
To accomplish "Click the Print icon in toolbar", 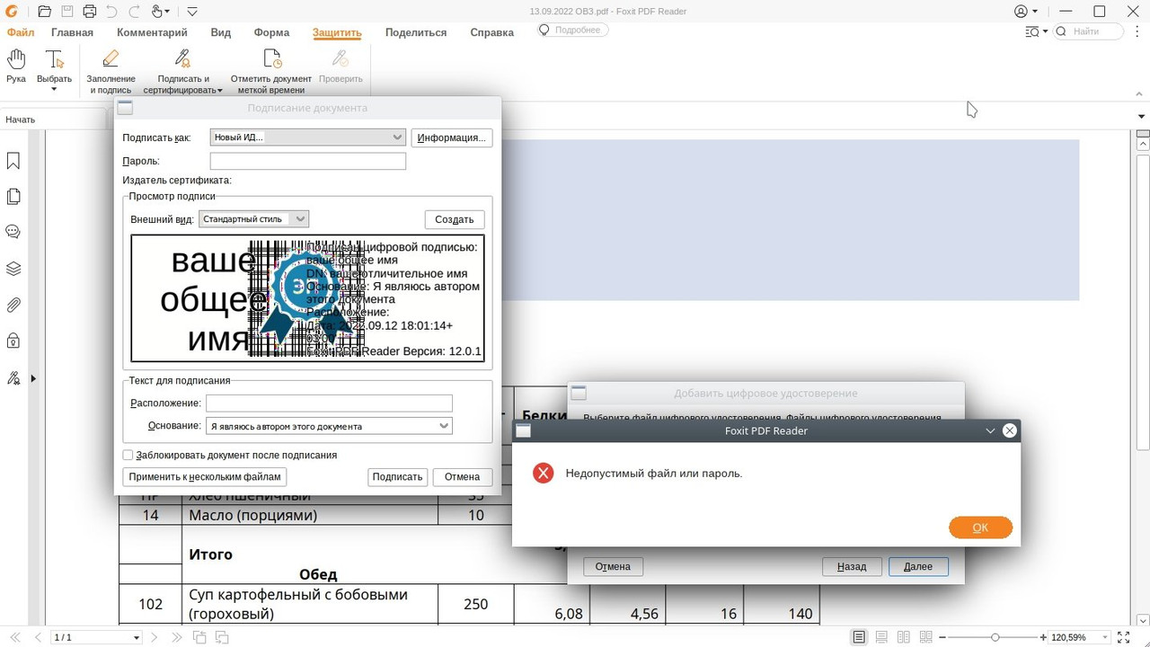I will pos(90,12).
